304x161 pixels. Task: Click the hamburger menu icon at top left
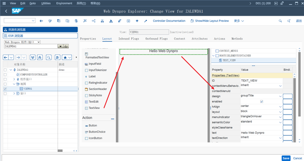(4, 3)
